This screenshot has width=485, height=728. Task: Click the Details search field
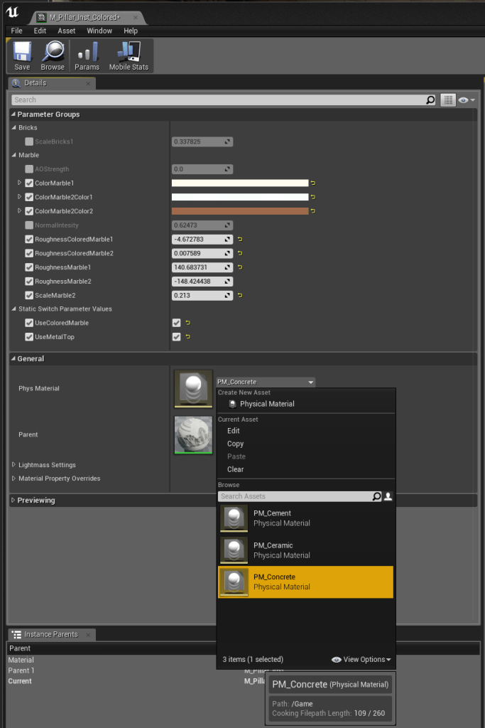[x=217, y=100]
